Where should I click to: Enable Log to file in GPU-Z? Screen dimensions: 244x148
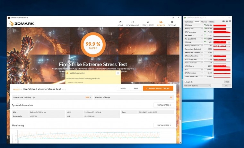click(x=186, y=82)
